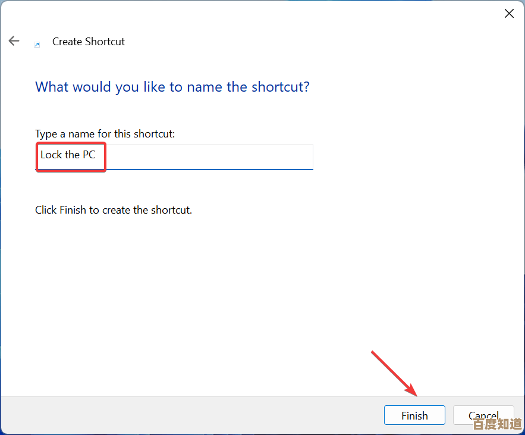Click the 'Create Shortcut' window title text
The width and height of the screenshot is (525, 435).
tap(89, 42)
